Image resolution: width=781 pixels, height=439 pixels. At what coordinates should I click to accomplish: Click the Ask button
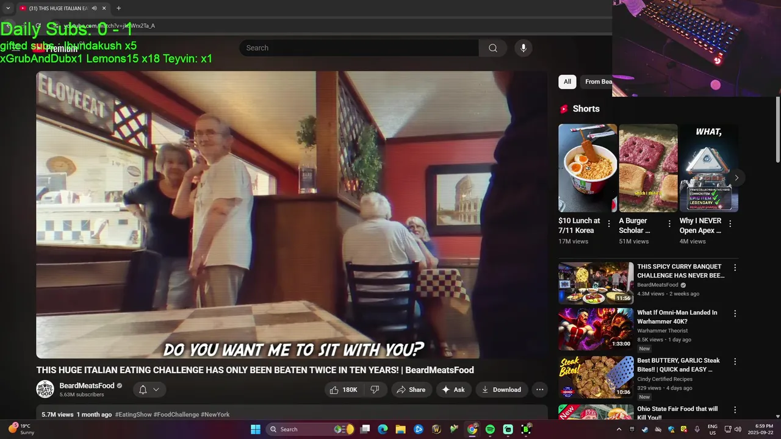(453, 390)
